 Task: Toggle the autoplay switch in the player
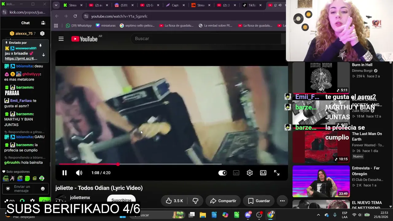222,173
